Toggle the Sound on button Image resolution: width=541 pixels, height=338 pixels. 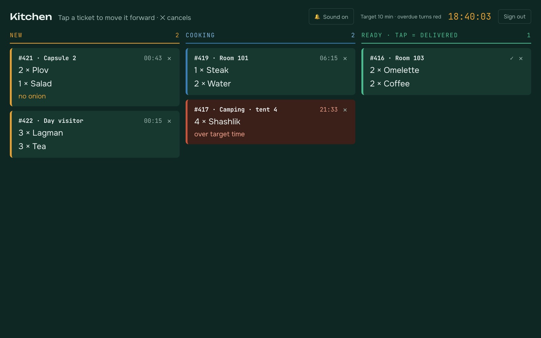331,17
